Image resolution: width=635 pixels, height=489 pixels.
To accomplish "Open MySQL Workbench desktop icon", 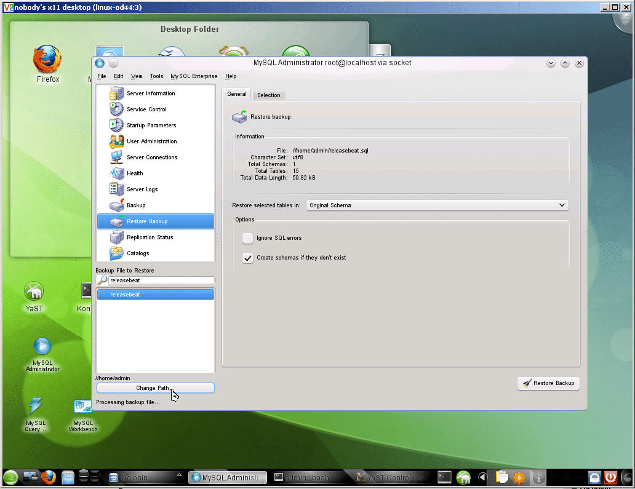I will coord(83,416).
